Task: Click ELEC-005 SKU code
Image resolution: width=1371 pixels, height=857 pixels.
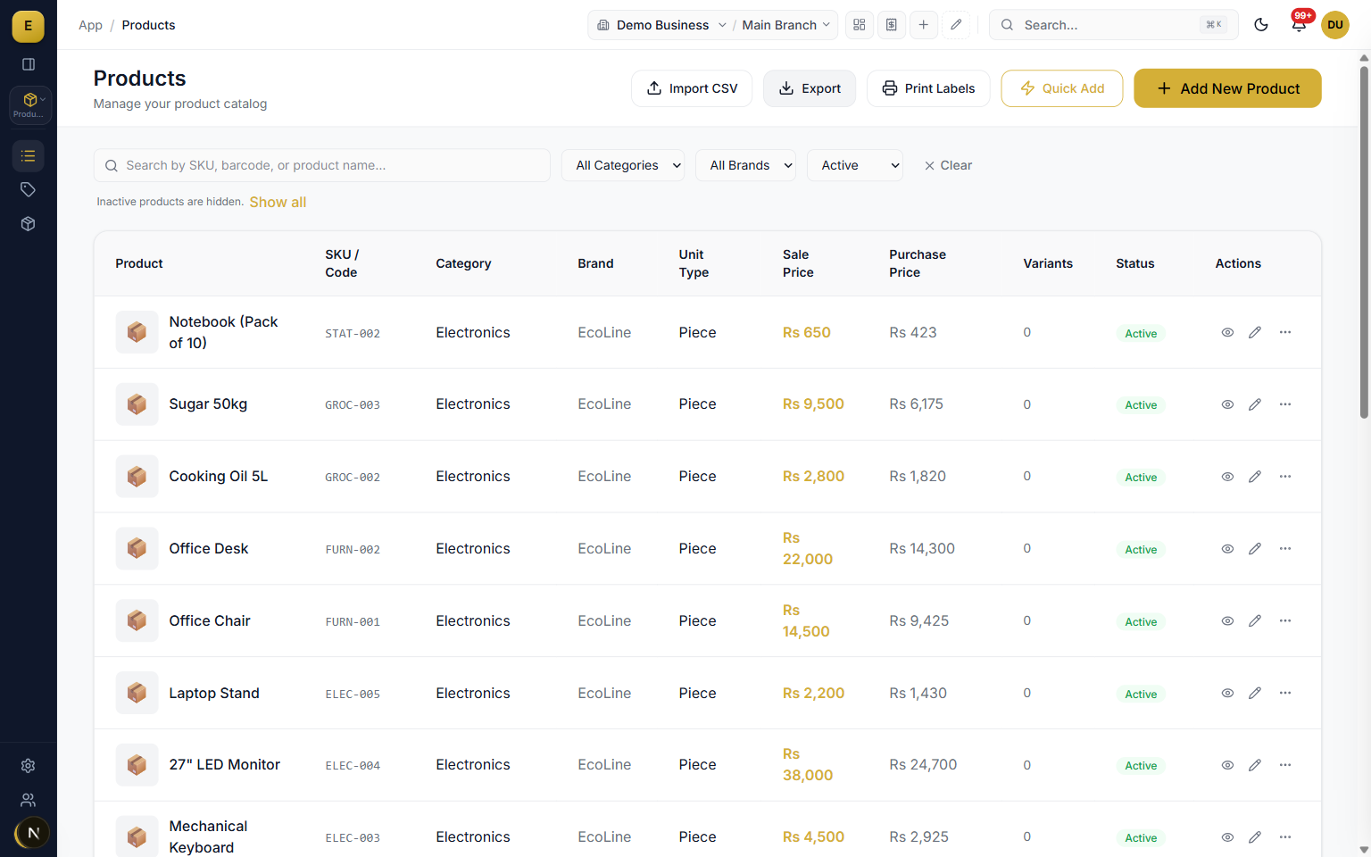Action: click(353, 694)
